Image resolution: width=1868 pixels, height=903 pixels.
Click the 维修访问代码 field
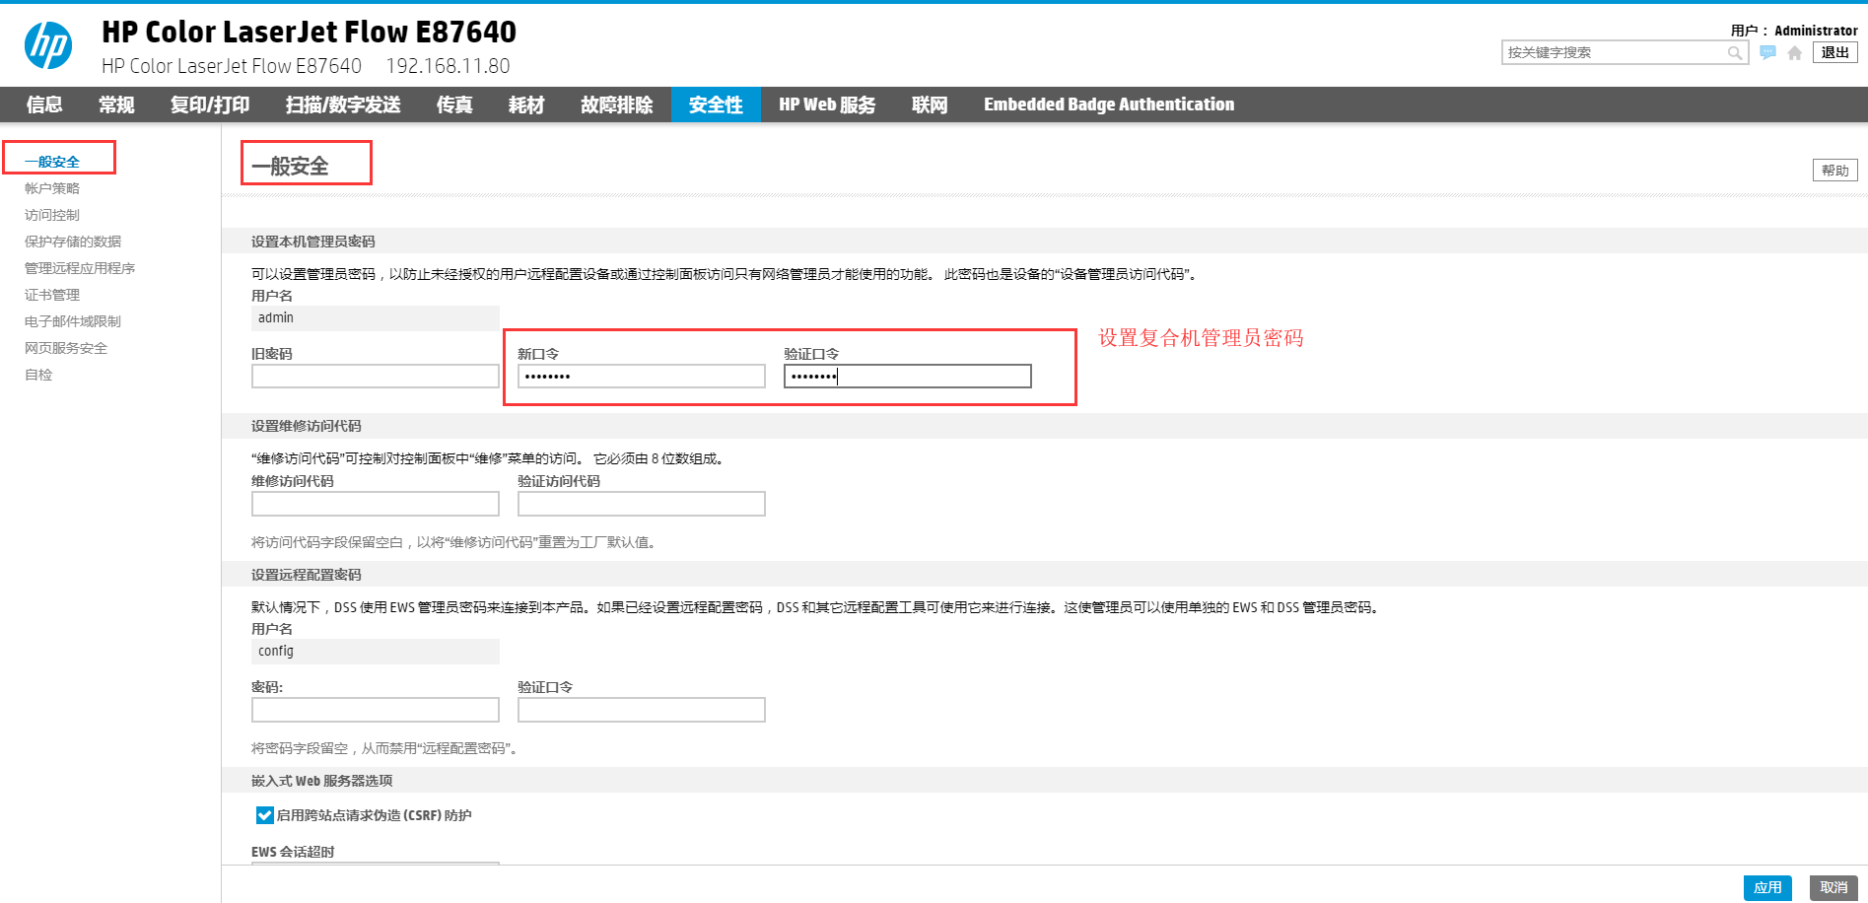(x=376, y=504)
